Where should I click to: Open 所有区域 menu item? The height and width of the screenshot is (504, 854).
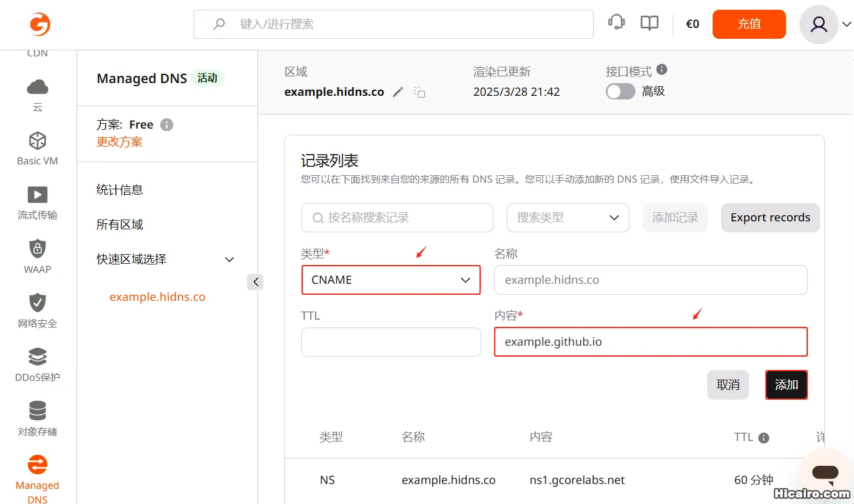tap(120, 224)
